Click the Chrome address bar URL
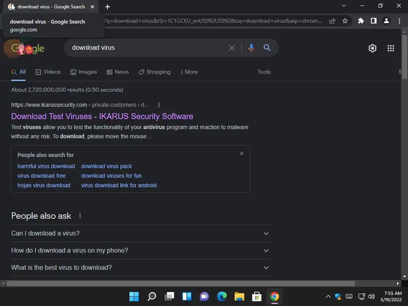Viewport: 408px width, 306px height. [214, 21]
